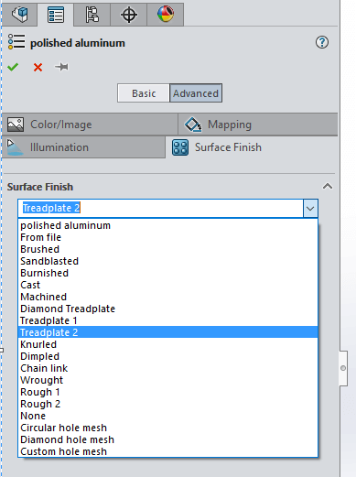356x477 pixels.
Task: Pin the property panel with pushpin
Action: coord(61,67)
